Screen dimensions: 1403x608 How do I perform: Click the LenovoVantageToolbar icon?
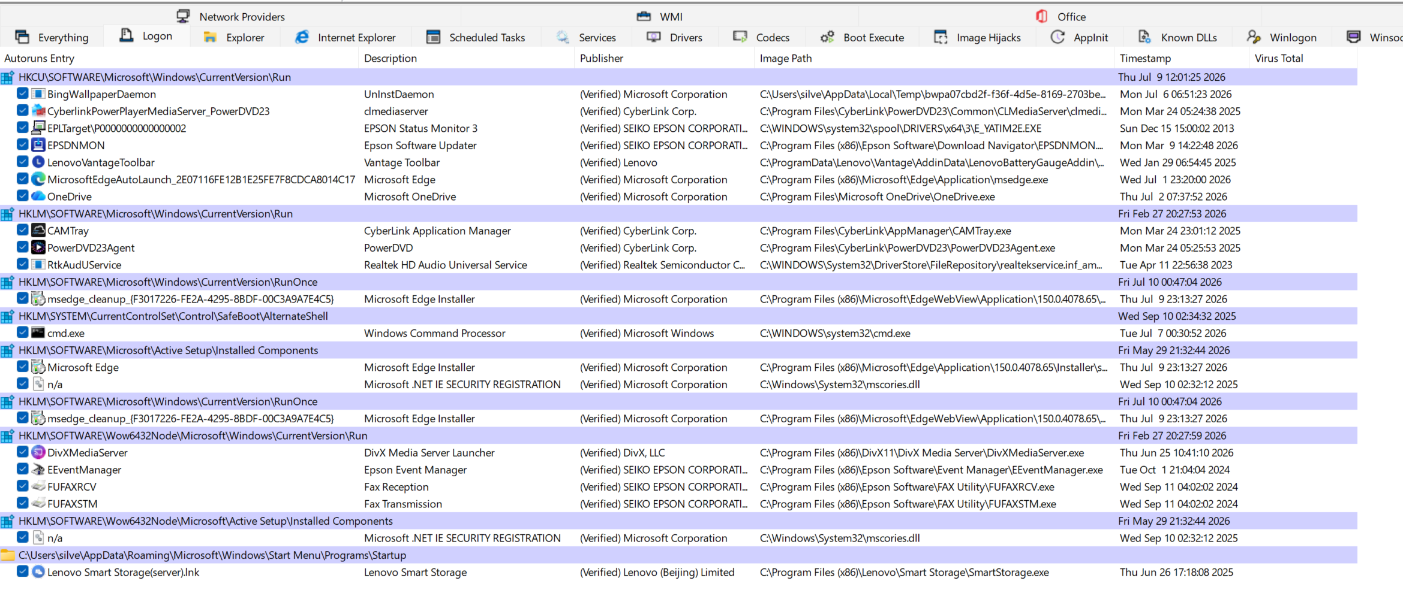[x=38, y=162]
